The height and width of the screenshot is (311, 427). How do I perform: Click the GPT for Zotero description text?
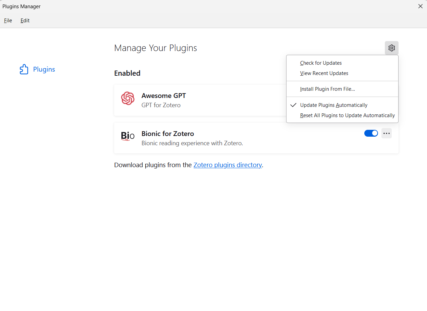pyautogui.click(x=161, y=105)
